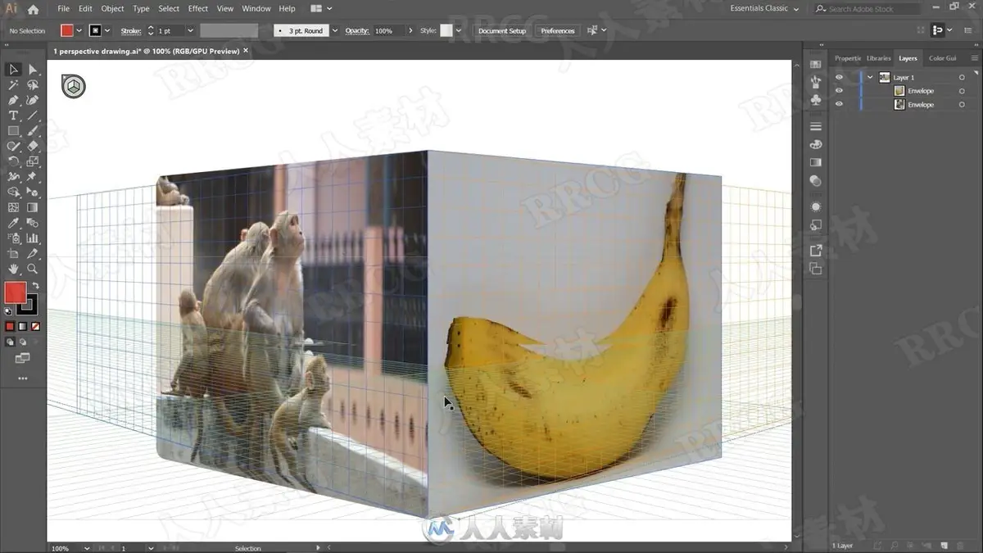Viewport: 983px width, 553px height.
Task: Click the Stroke label link
Action: click(x=131, y=31)
